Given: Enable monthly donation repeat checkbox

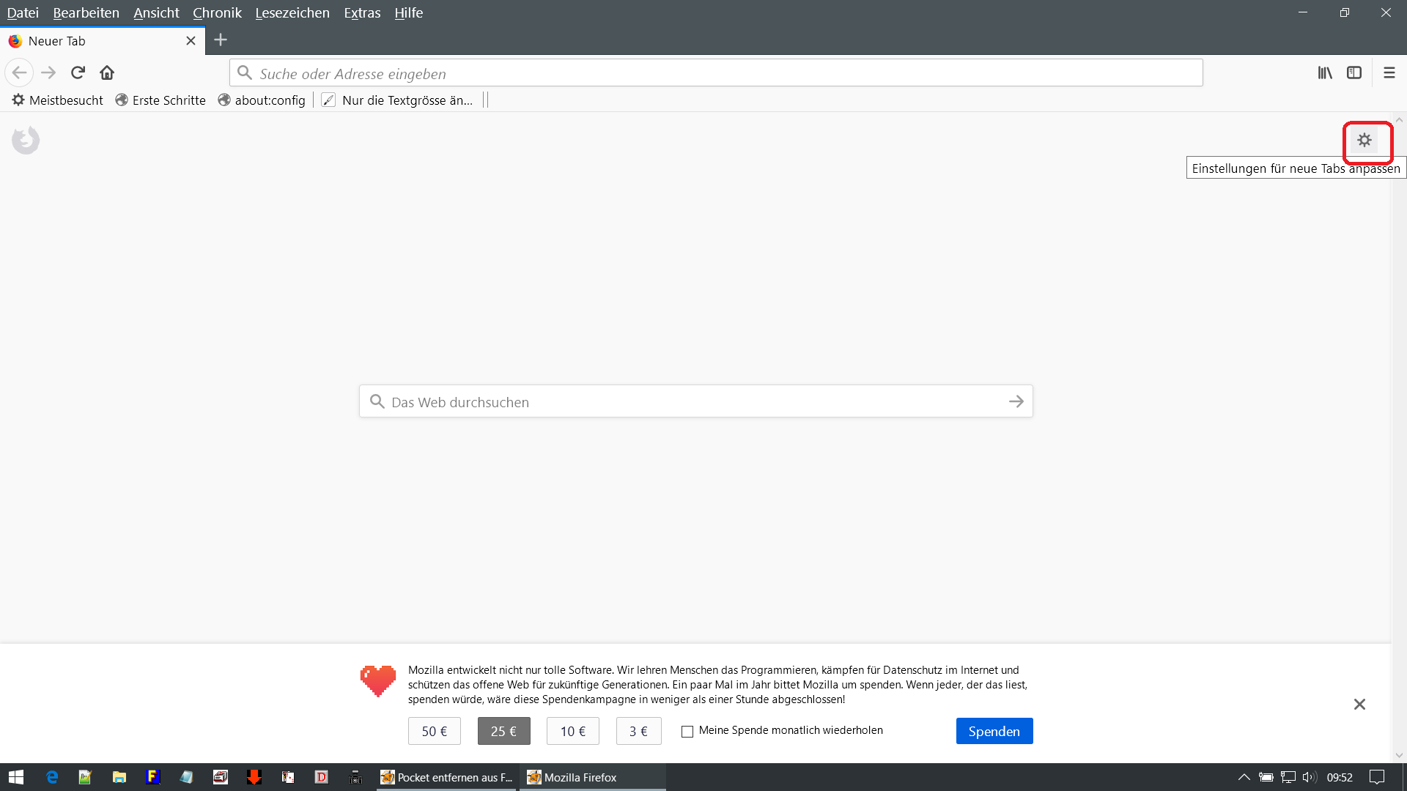Looking at the screenshot, I should coord(687,731).
